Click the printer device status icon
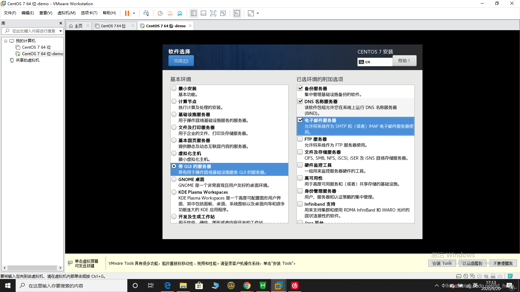The width and height of the screenshot is (520, 292). pos(479,276)
